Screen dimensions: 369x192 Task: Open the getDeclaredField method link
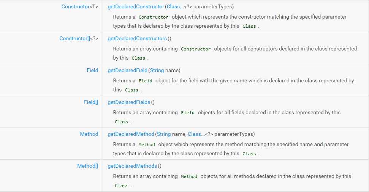pyautogui.click(x=127, y=70)
